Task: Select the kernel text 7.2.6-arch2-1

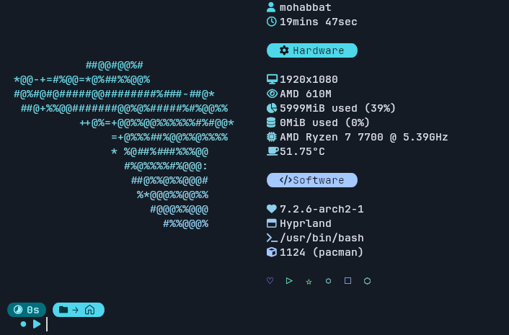Action: pyautogui.click(x=322, y=209)
